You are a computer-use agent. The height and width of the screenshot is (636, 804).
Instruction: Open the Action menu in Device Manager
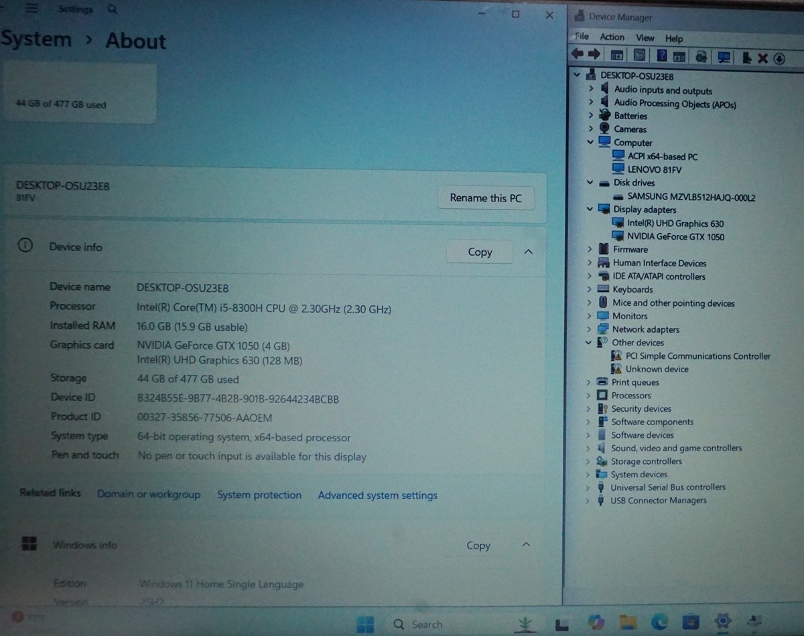pos(612,37)
